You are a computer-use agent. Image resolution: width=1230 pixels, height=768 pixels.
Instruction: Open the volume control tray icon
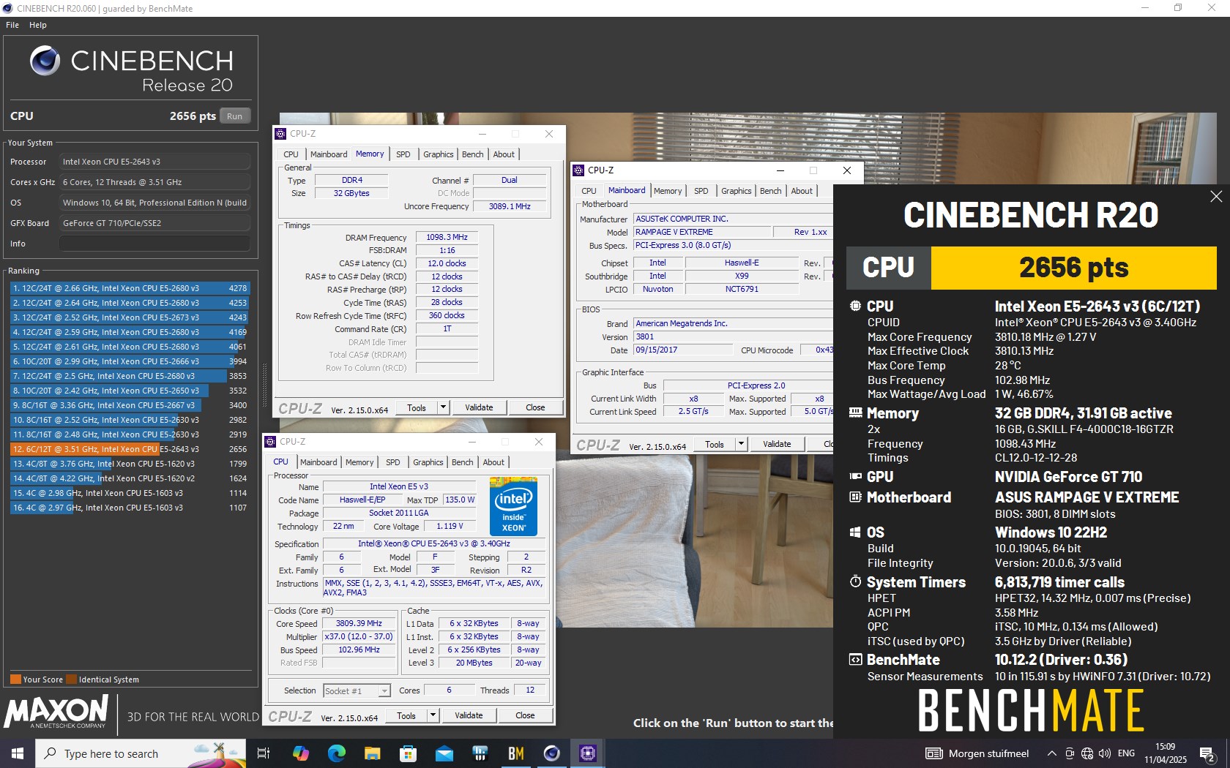(x=1105, y=753)
